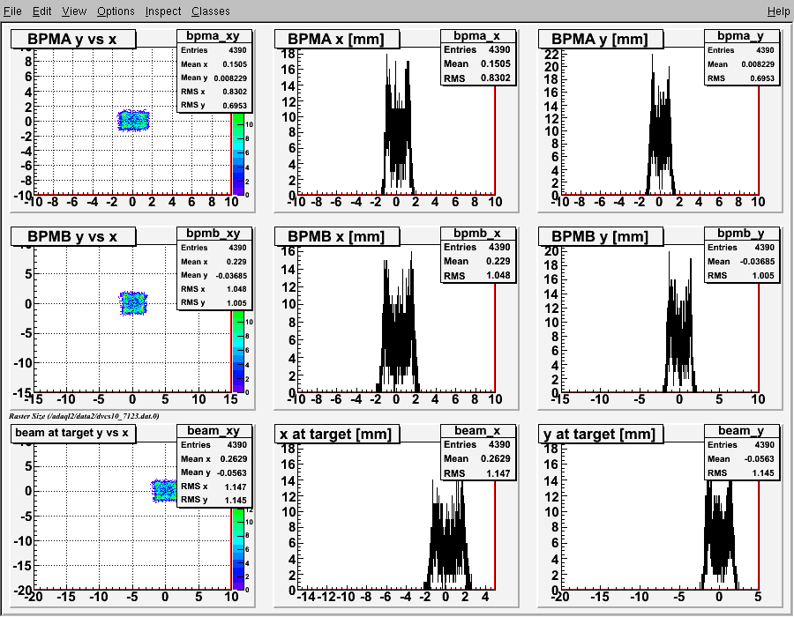This screenshot has width=794, height=617.
Task: Click Mean -0.0563 in beam_y stats
Action: pos(741,458)
